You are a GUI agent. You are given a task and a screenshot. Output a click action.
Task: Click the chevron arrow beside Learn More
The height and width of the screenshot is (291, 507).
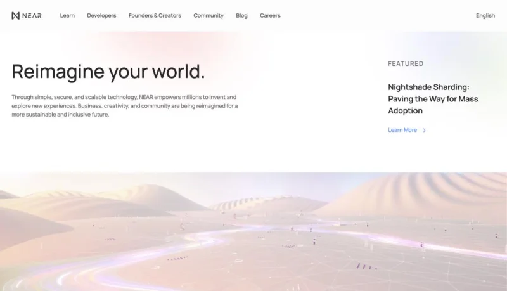(x=424, y=130)
